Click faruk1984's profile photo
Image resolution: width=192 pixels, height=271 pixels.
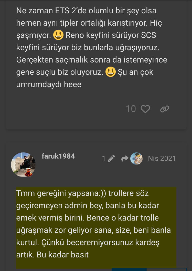coord(23,164)
